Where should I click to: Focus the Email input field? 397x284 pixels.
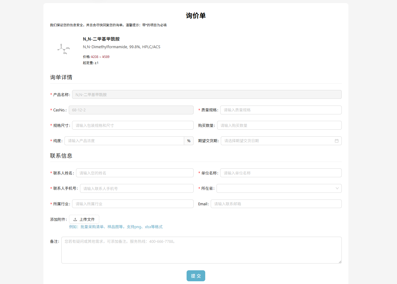(276, 204)
